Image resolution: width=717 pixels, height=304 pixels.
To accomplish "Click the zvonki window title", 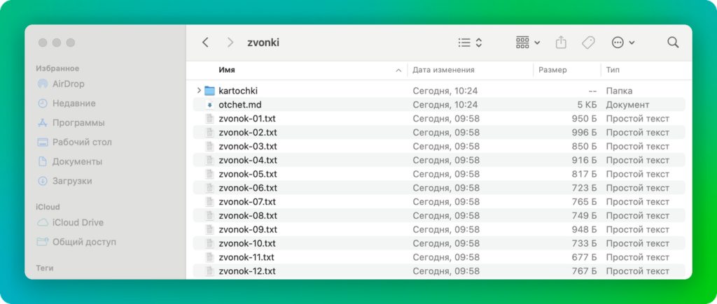I will pyautogui.click(x=263, y=43).
